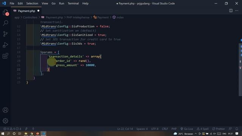Viewport: 242px width, 136px height.
Task: Click the Split Editor Right icon
Action: pyautogui.click(x=231, y=11)
